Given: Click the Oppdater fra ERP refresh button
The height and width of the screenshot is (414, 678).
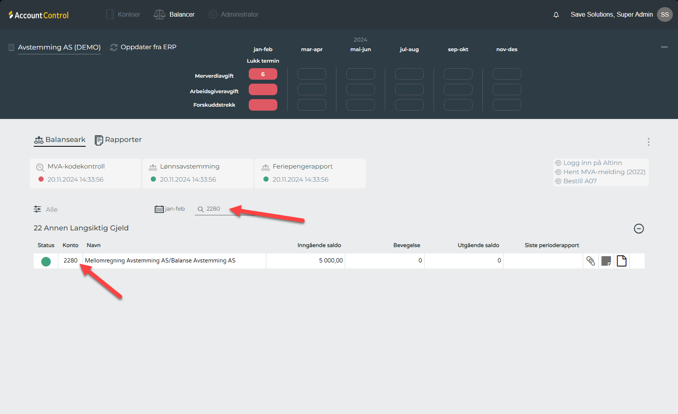Looking at the screenshot, I should [x=143, y=47].
